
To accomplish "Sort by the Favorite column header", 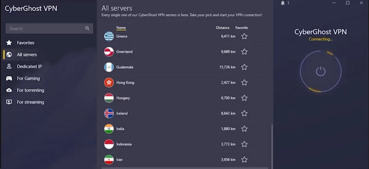I will 241,28.
